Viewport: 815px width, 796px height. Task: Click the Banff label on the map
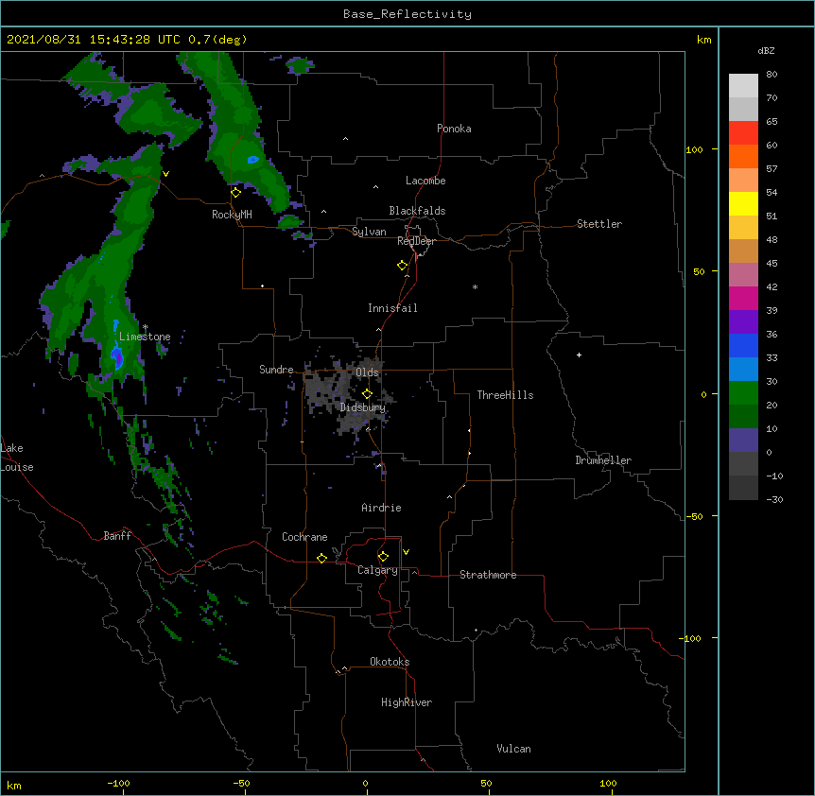pos(117,536)
